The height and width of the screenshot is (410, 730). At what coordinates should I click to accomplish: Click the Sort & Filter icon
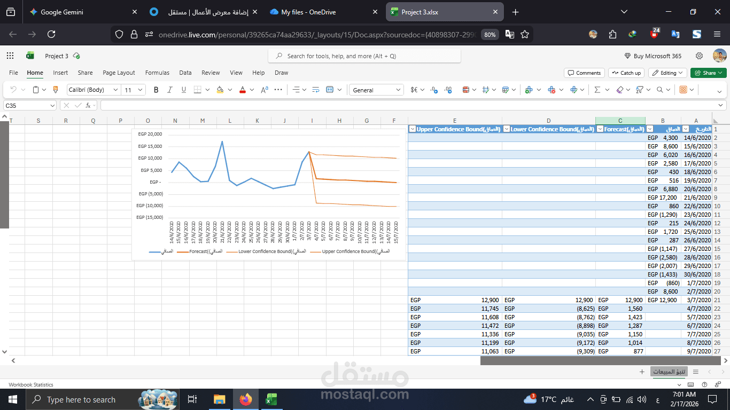pos(640,90)
